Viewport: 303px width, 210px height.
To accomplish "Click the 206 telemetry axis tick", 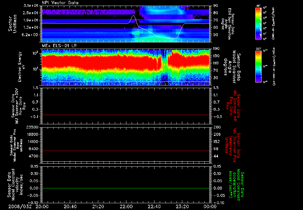I will click(x=217, y=134).
